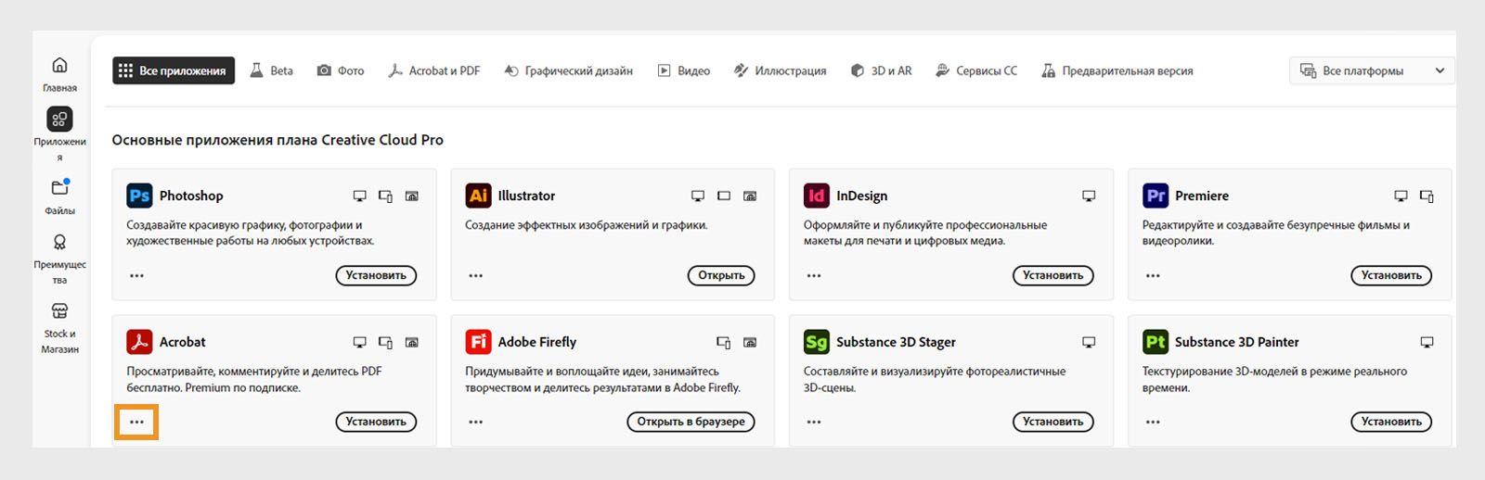Open the Преимущества sidebar icon
Image resolution: width=1485 pixels, height=480 pixels.
click(59, 242)
